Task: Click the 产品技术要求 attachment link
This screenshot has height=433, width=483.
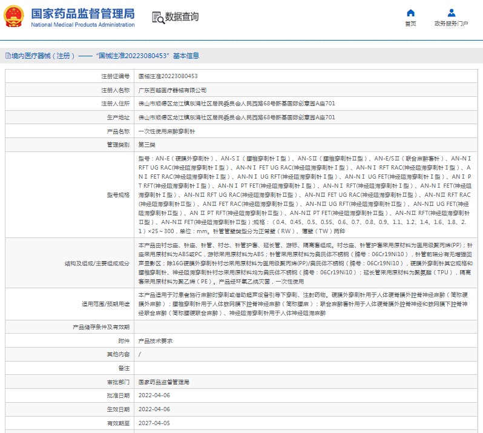Action: click(x=155, y=341)
